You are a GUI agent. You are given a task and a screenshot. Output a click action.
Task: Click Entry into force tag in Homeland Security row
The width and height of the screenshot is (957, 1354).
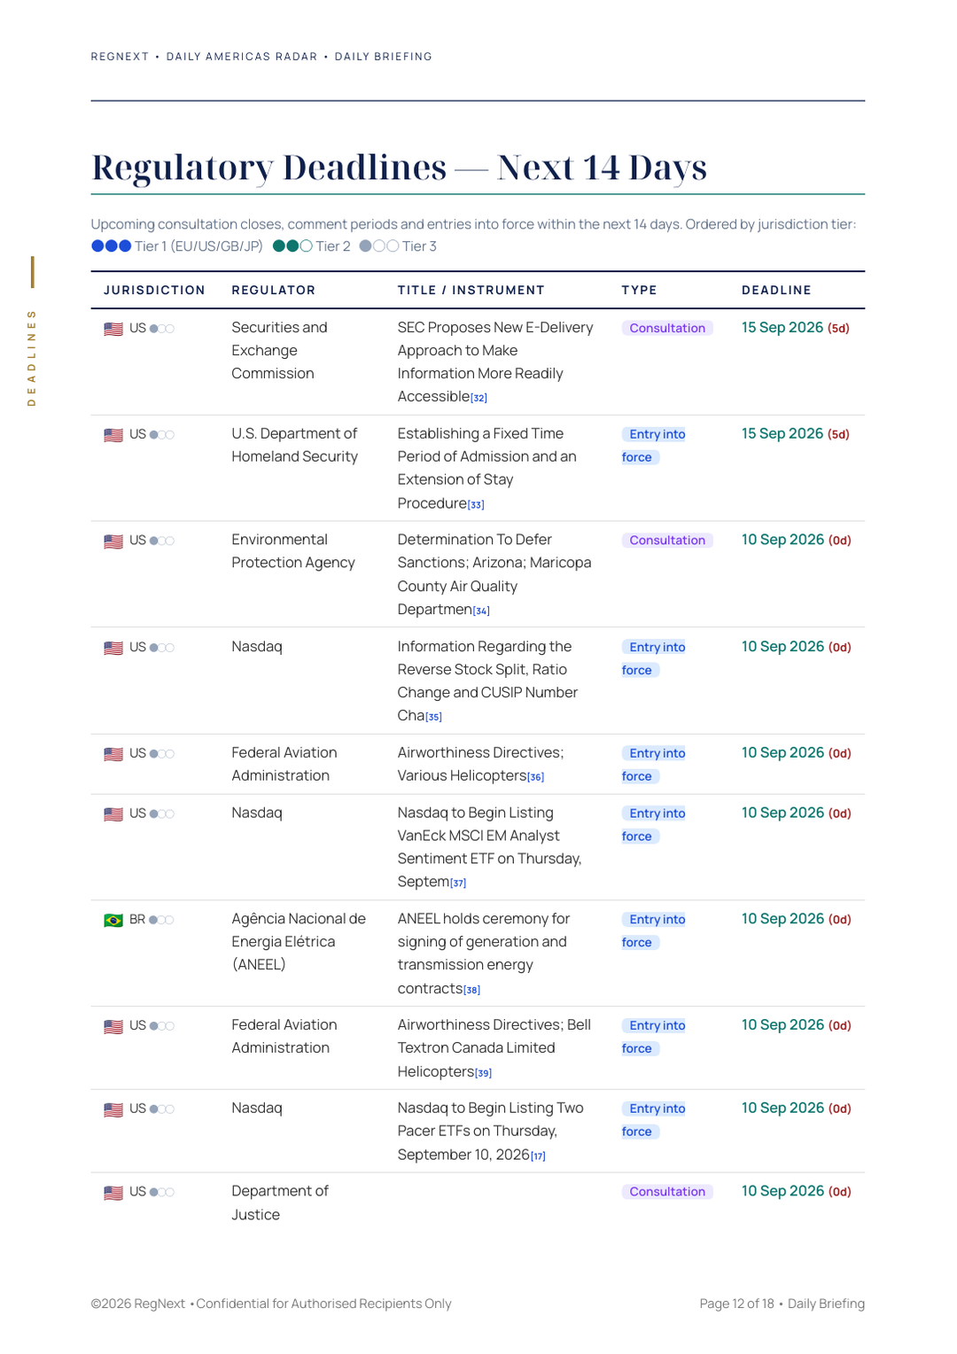[x=655, y=446]
